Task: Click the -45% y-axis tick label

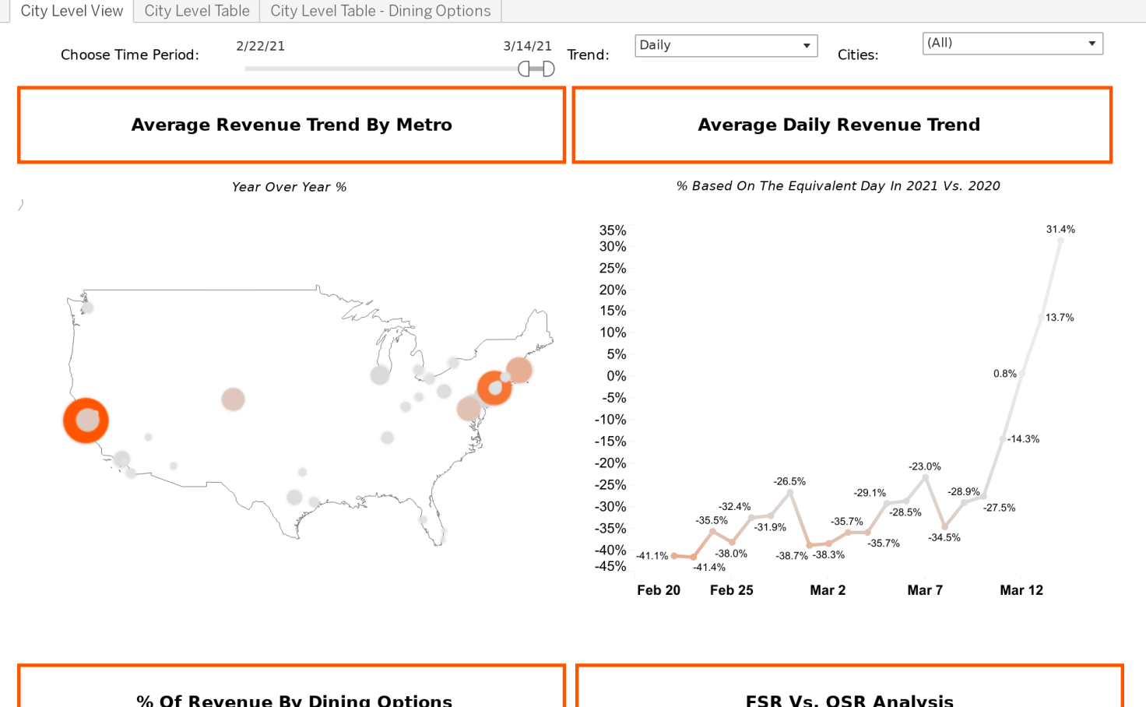Action: click(x=610, y=567)
